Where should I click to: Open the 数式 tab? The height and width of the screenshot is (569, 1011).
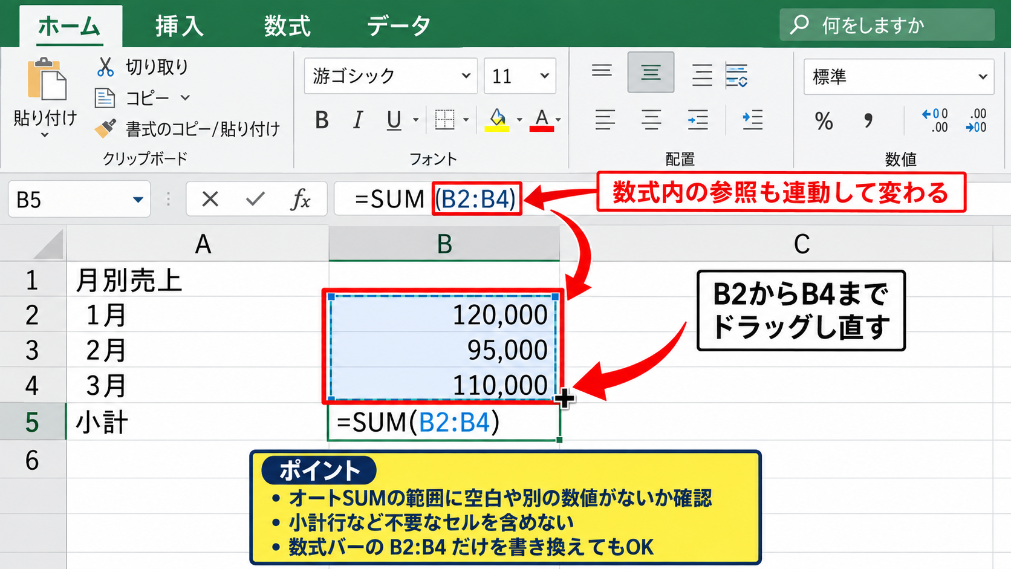287,26
